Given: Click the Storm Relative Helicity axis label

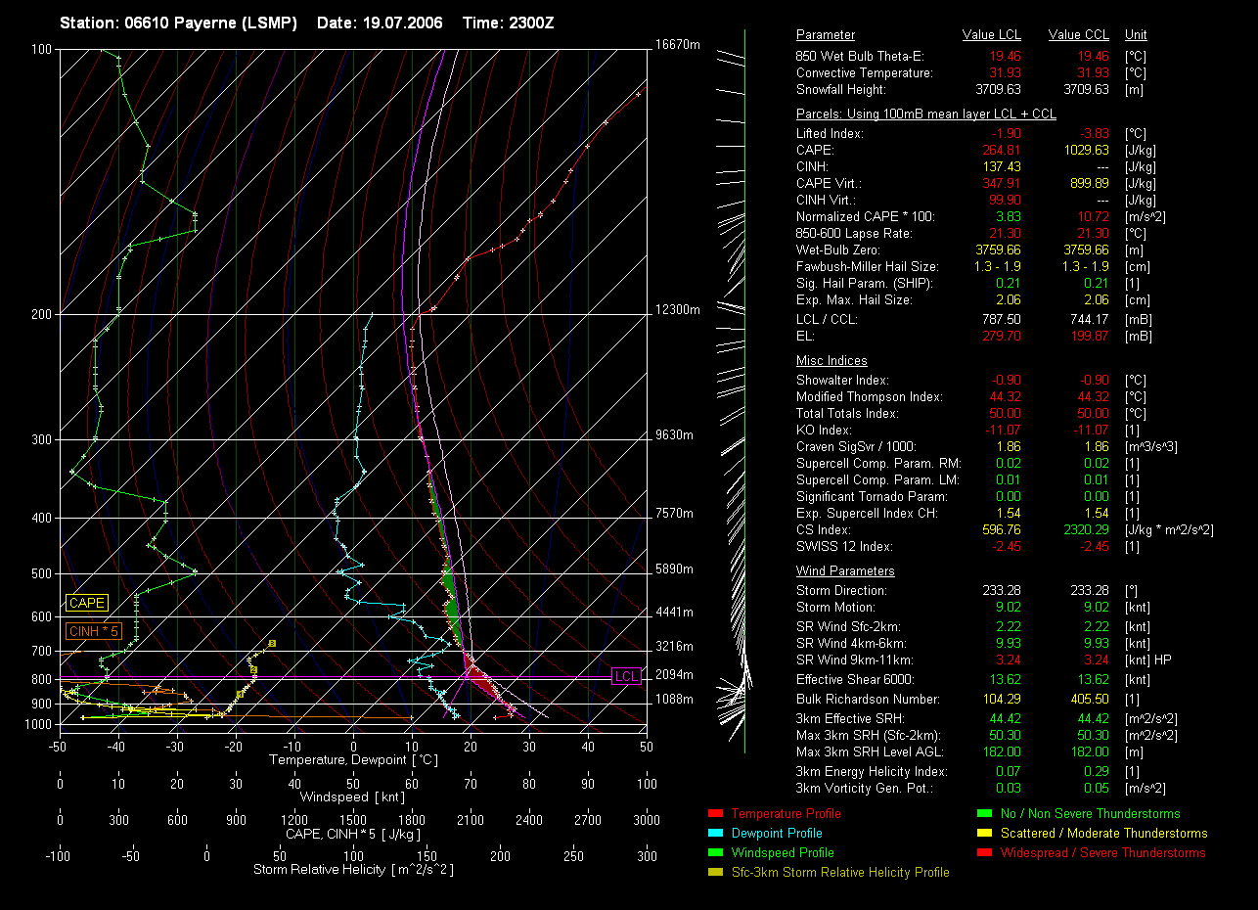Looking at the screenshot, I should point(352,869).
